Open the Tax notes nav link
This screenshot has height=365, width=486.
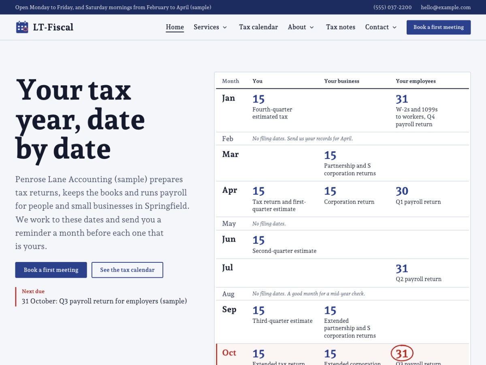[341, 27]
